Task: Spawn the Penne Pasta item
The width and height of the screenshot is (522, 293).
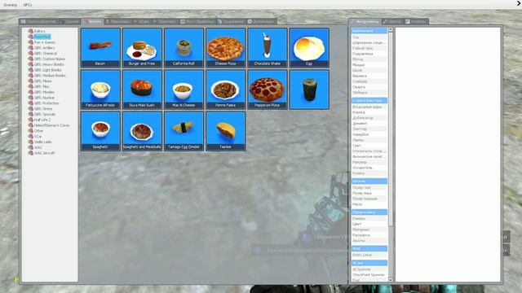Action: 226,90
